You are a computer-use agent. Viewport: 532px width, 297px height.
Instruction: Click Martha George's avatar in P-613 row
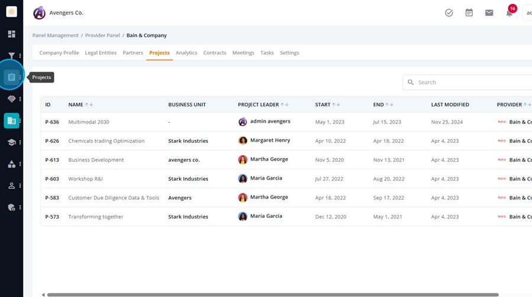click(242, 159)
